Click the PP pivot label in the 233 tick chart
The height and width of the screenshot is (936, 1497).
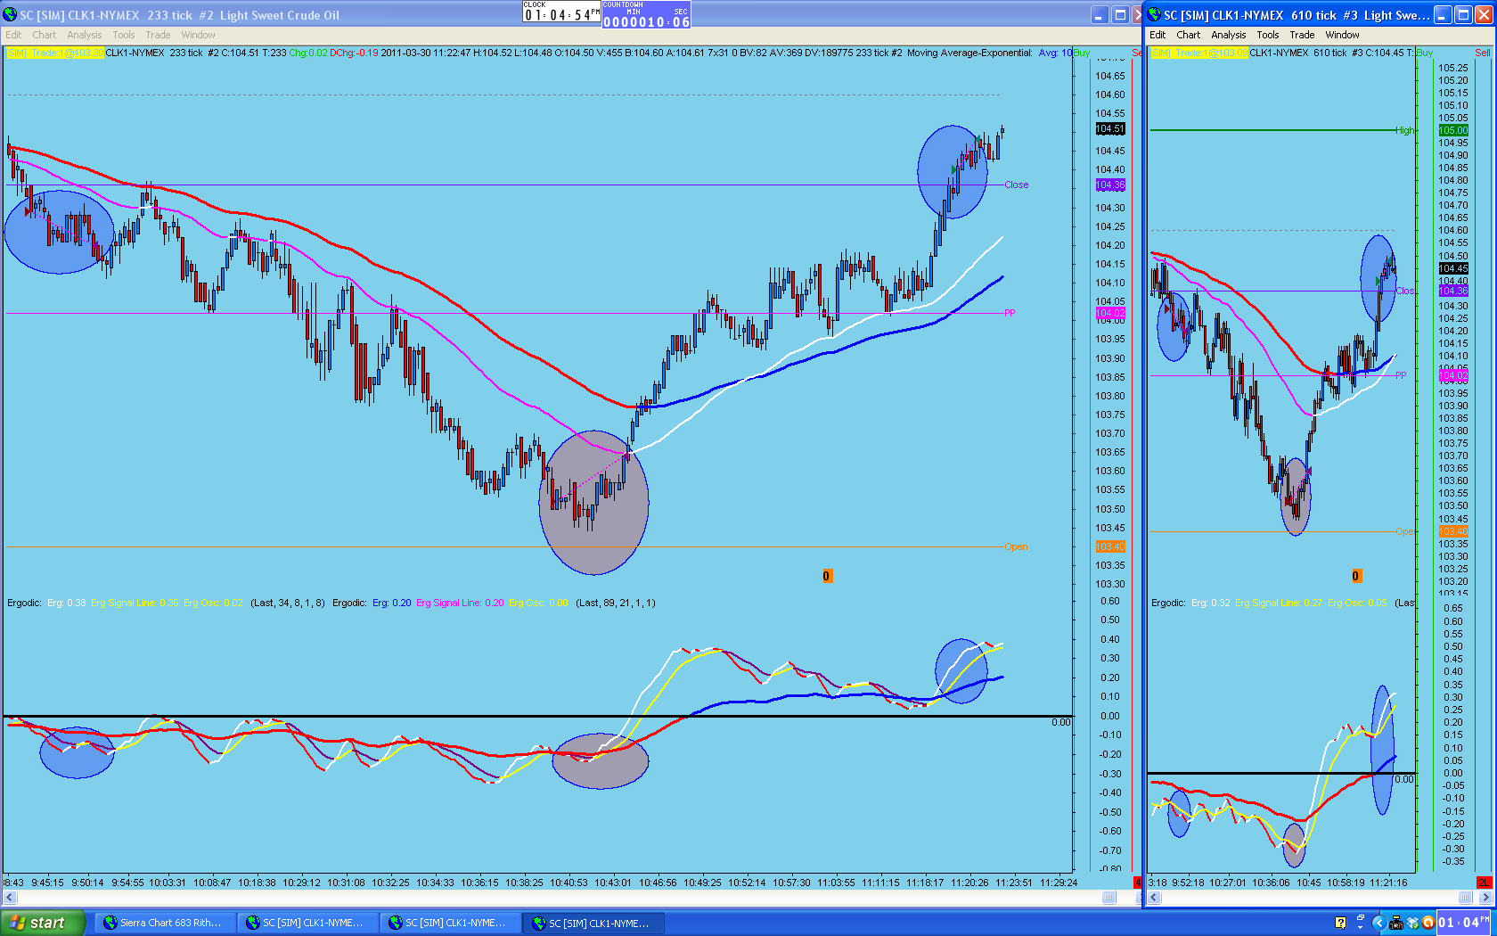1010,313
